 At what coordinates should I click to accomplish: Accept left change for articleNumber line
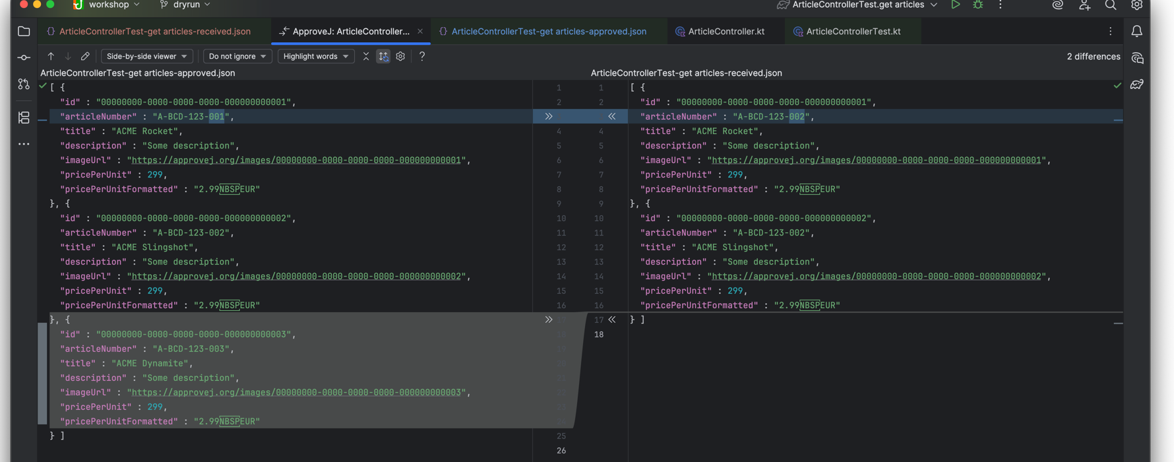point(548,117)
